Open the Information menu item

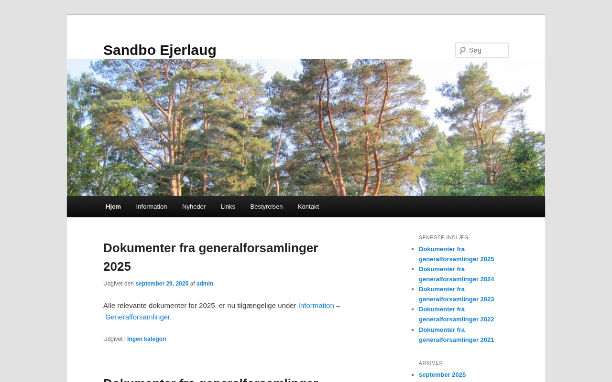pyautogui.click(x=152, y=207)
